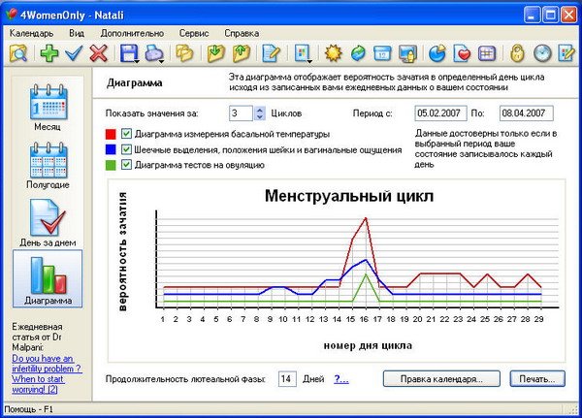Open the 'Do you have an infertility problem' article link
582x418 pixels.
[x=47, y=373]
